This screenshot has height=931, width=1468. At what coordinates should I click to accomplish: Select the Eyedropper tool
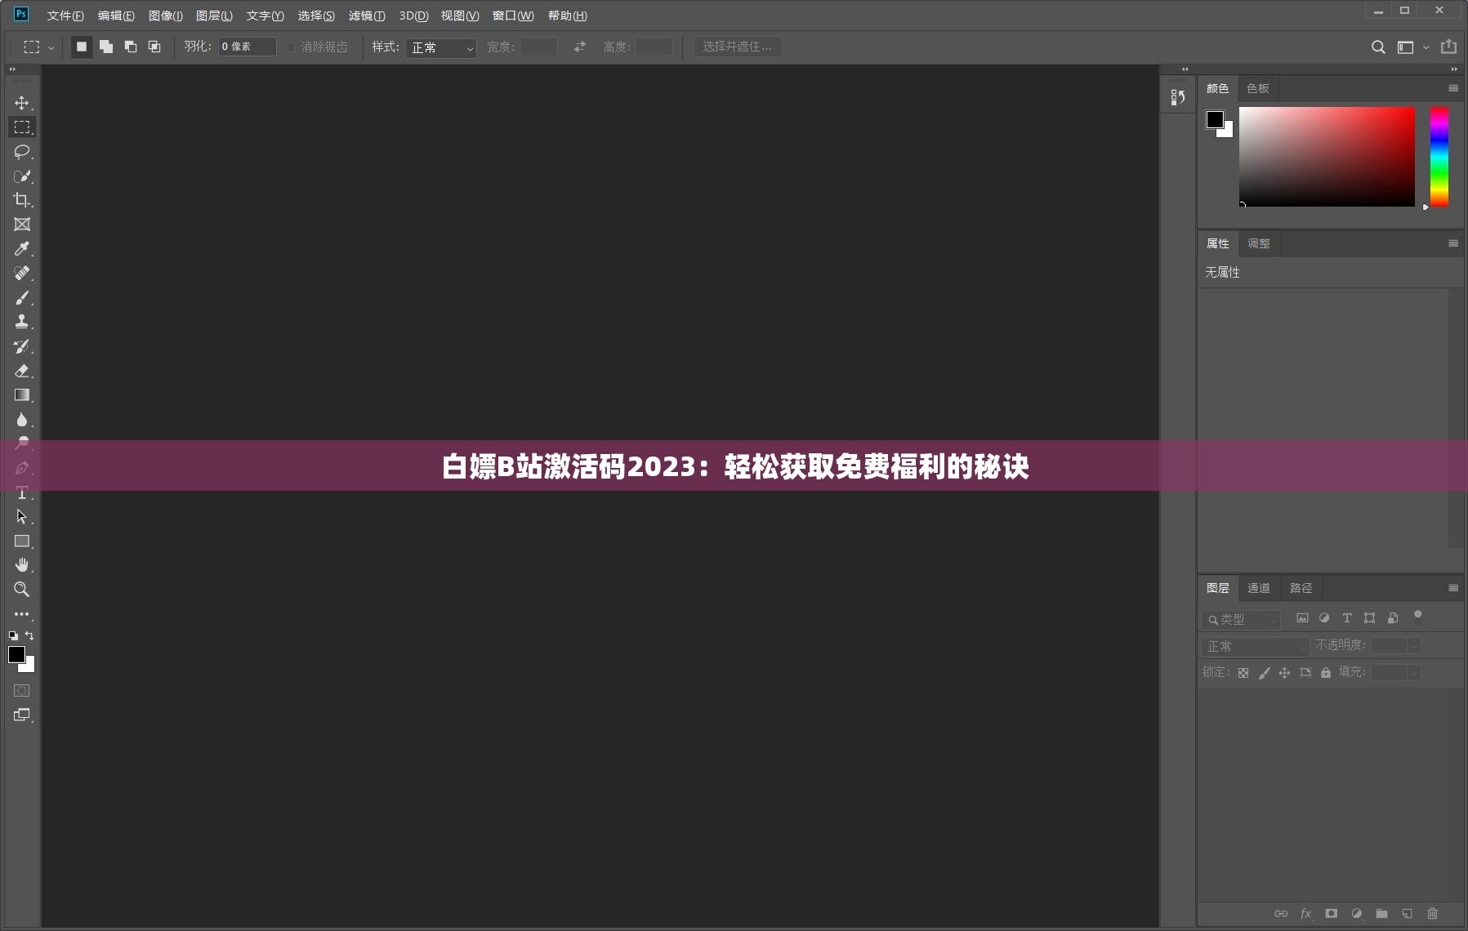click(22, 249)
